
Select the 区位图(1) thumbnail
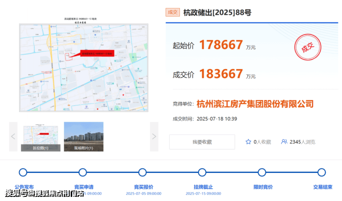(40, 136)
